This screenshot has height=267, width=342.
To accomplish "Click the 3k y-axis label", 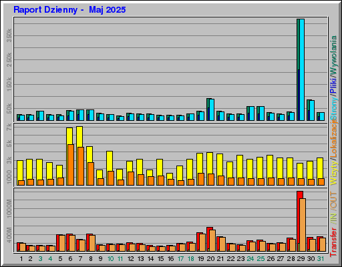I will click(9, 160).
